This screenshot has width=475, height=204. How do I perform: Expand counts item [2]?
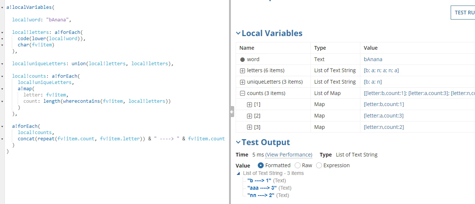point(250,116)
